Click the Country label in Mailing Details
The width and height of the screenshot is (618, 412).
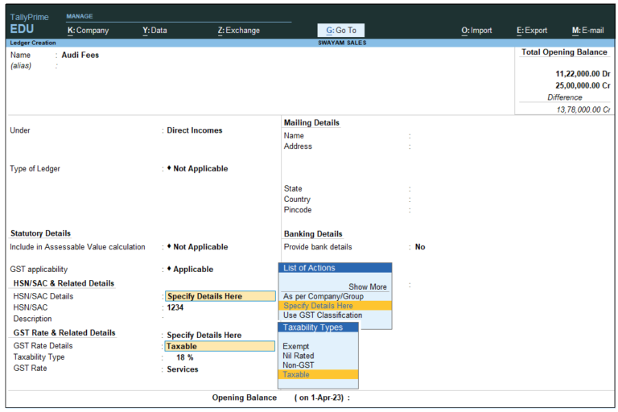tap(297, 200)
